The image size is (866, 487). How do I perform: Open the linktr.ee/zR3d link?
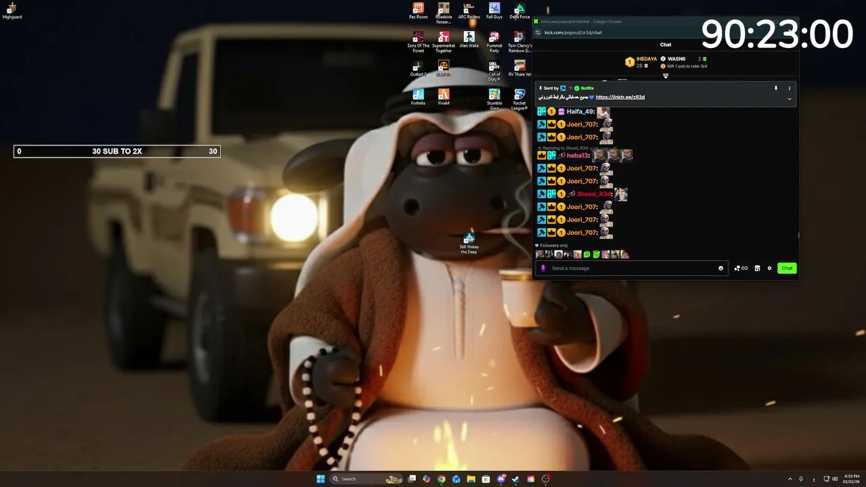(620, 97)
